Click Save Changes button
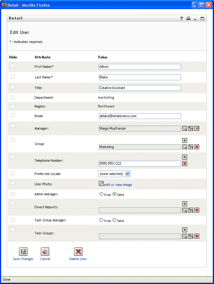214x284 pixels. coord(23,252)
